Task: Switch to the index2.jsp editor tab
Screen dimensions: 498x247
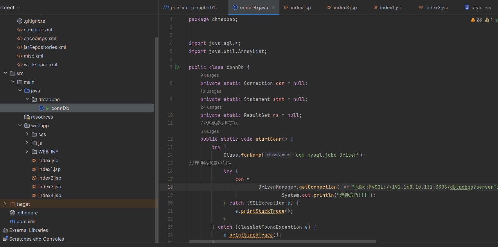Action: [433, 8]
